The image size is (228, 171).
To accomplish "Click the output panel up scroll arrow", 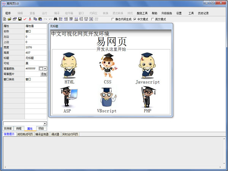I will click(224, 139).
